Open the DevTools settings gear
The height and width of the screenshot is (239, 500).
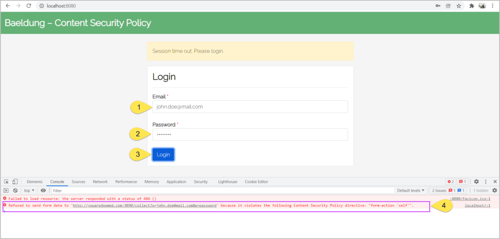[x=477, y=182]
